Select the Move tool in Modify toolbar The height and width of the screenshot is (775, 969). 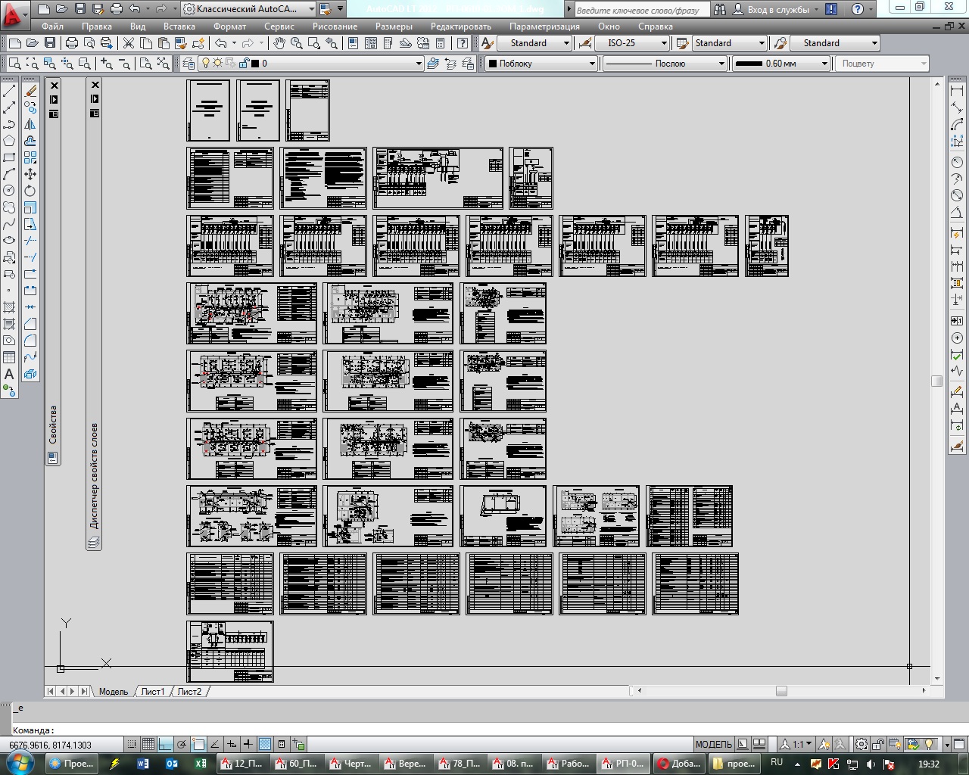30,174
